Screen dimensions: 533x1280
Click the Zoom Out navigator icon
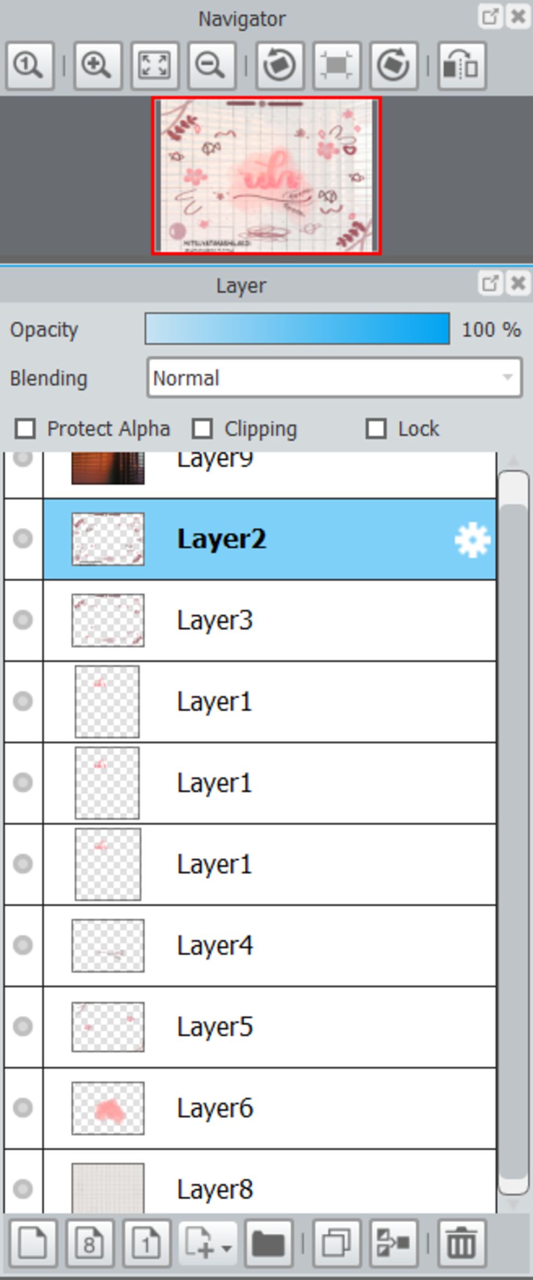[x=211, y=66]
